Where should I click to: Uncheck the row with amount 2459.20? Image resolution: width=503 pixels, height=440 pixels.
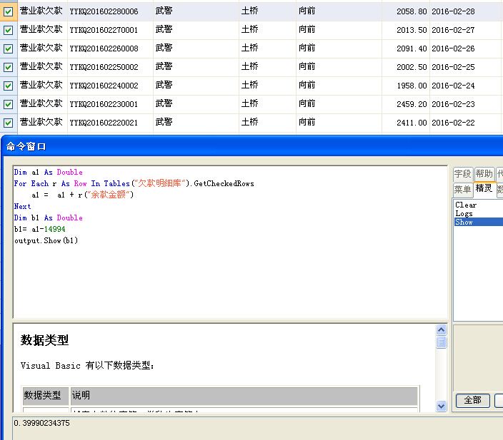[8, 105]
